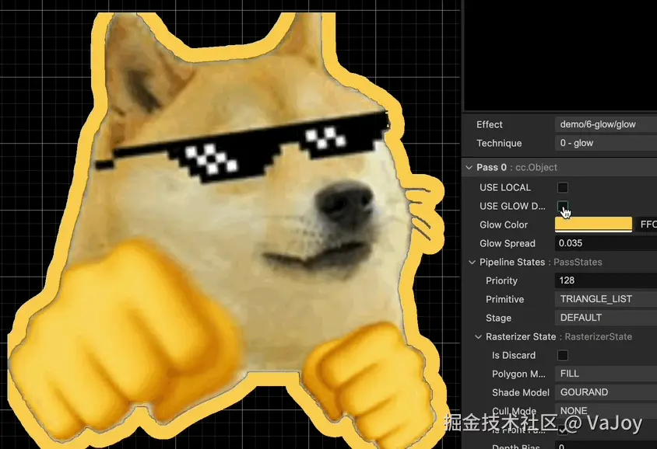Edit the Priority value 128
Screen dimensions: 657x449
click(x=606, y=280)
